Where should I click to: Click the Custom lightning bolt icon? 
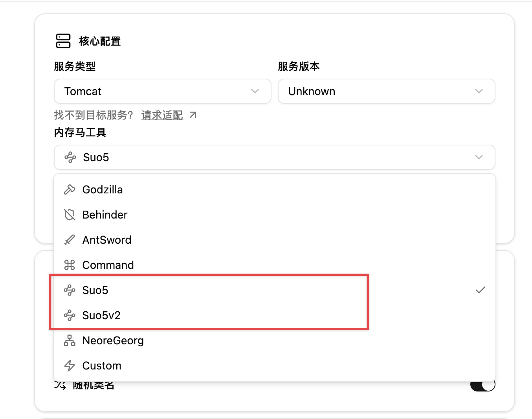click(70, 366)
